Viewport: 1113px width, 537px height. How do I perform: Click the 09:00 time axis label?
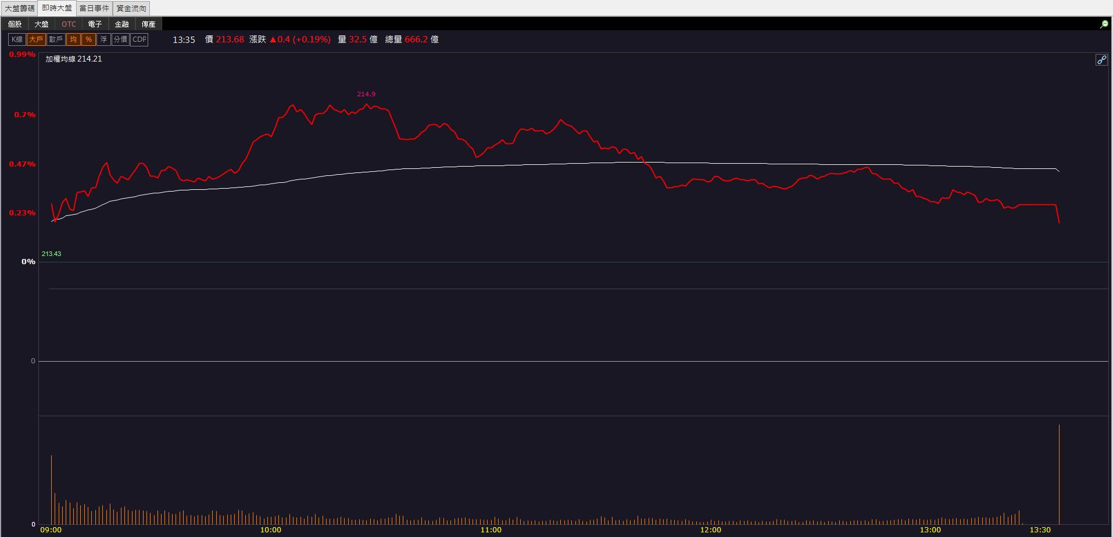point(51,530)
